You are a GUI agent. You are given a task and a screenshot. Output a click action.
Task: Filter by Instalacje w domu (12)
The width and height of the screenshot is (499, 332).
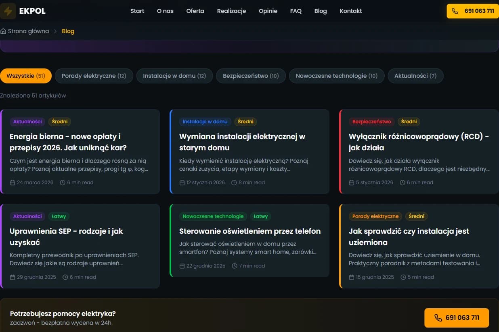(174, 76)
